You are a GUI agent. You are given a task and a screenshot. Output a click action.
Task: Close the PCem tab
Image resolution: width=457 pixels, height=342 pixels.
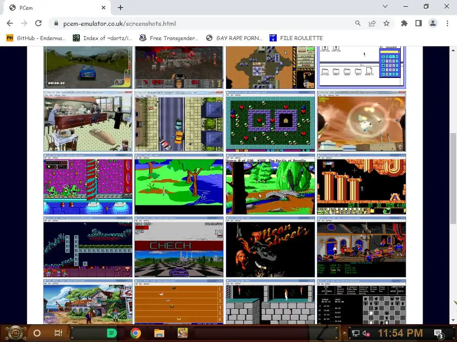104,8
